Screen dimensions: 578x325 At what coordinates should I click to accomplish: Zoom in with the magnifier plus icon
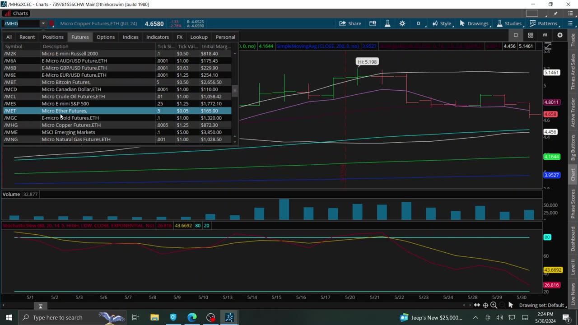coord(494,305)
